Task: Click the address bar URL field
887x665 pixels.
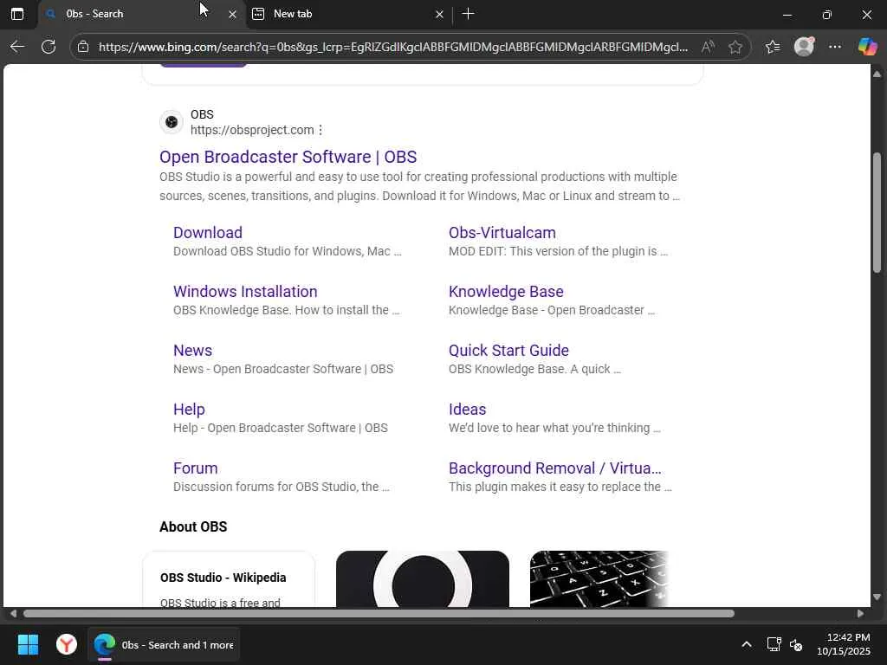Action: (x=393, y=47)
